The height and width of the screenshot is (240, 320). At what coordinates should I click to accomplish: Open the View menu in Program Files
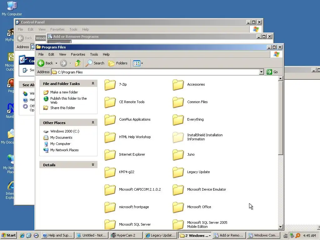coord(62,54)
